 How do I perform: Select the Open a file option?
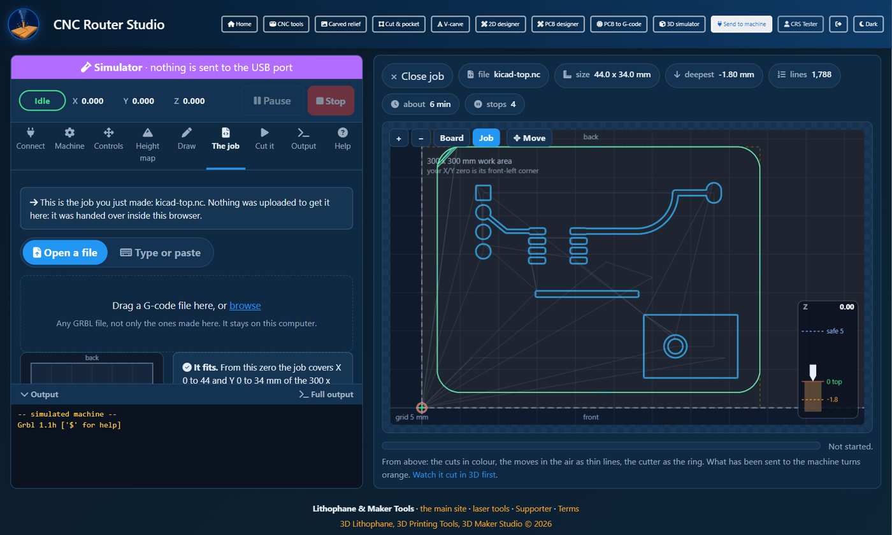(65, 253)
